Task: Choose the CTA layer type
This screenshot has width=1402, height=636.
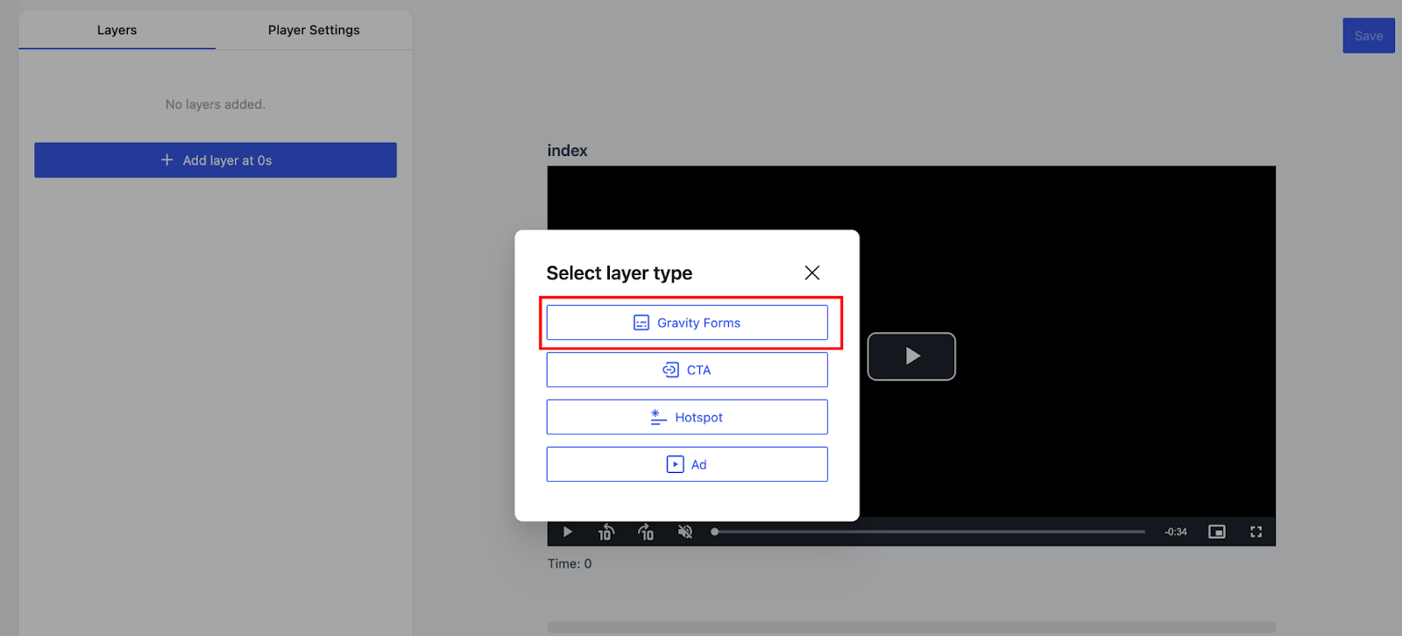Action: click(x=687, y=370)
